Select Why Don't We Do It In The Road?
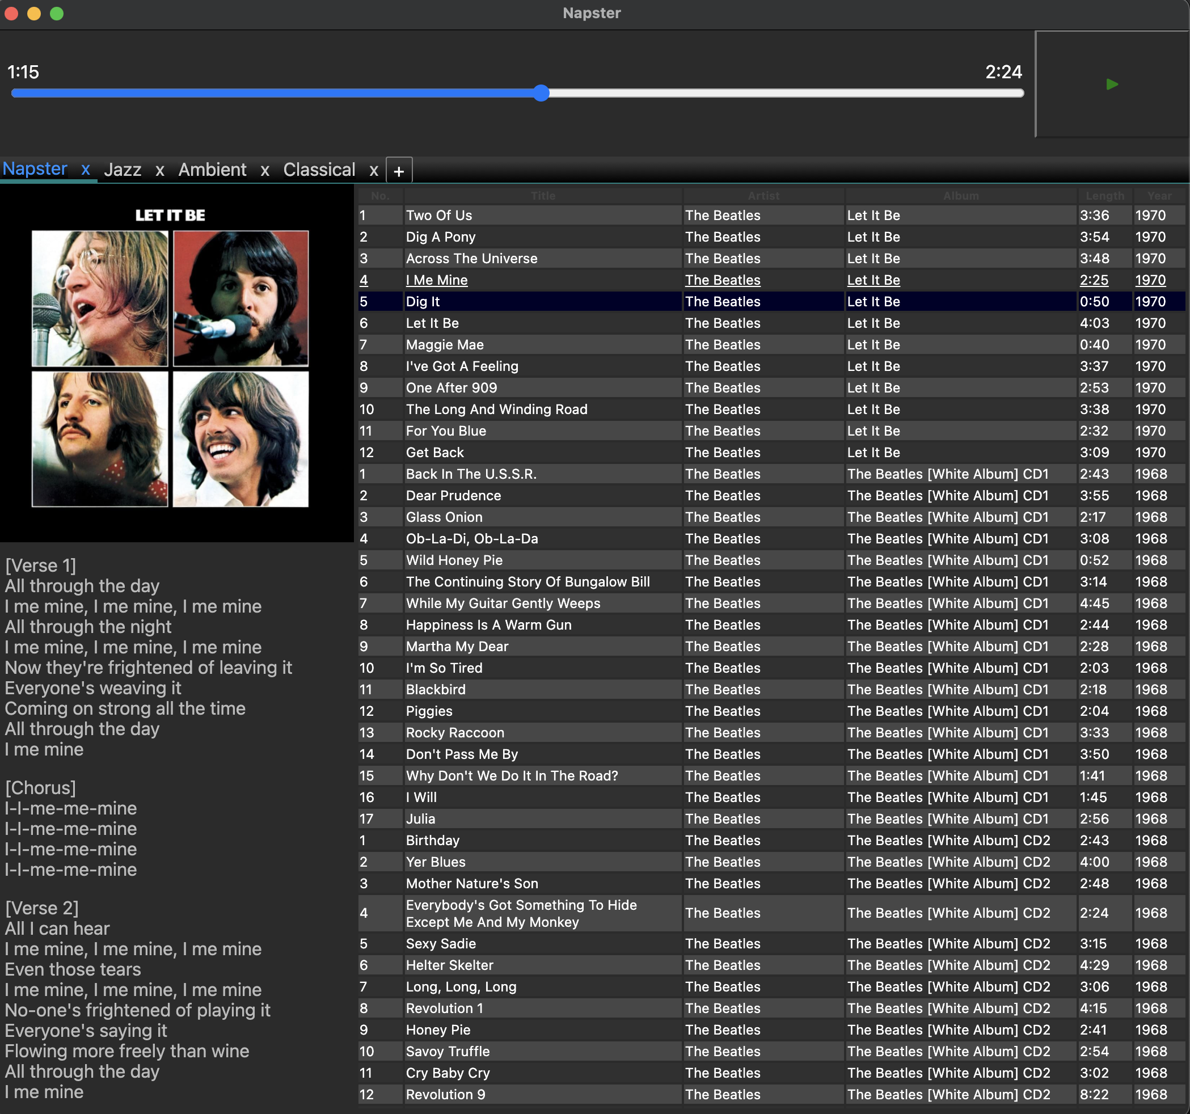The height and width of the screenshot is (1114, 1190). coord(771,776)
